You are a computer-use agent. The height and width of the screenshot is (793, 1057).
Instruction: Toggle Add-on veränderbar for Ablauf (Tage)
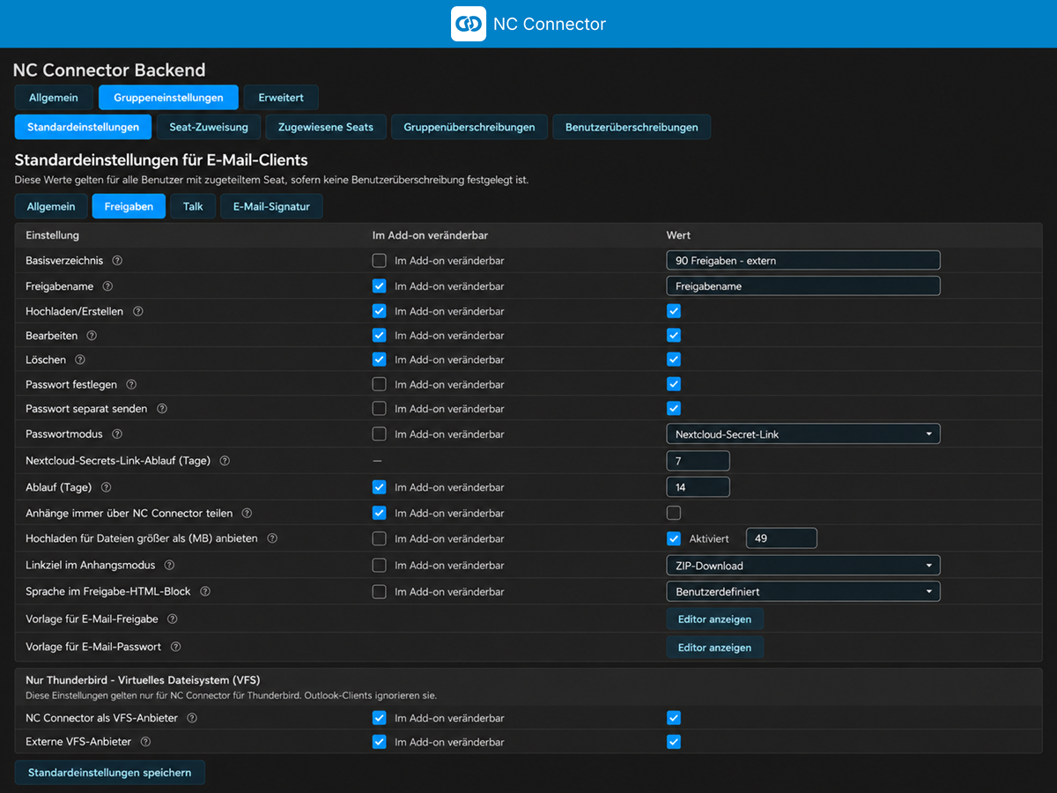[380, 486]
